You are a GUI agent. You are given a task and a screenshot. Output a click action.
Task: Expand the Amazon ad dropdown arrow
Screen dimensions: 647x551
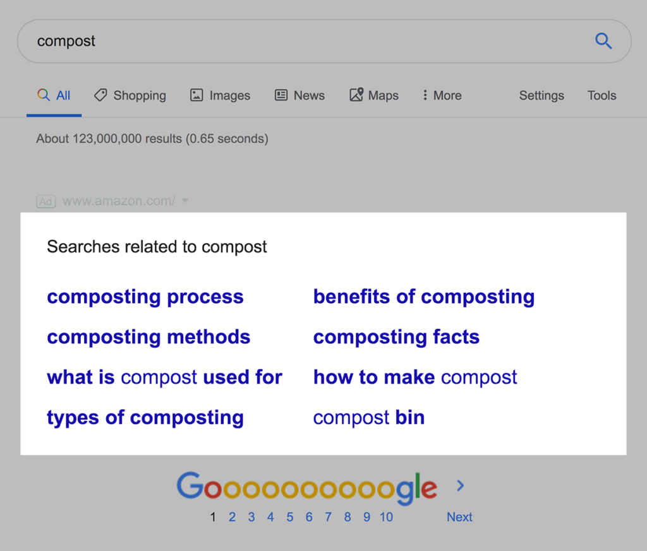(x=185, y=201)
